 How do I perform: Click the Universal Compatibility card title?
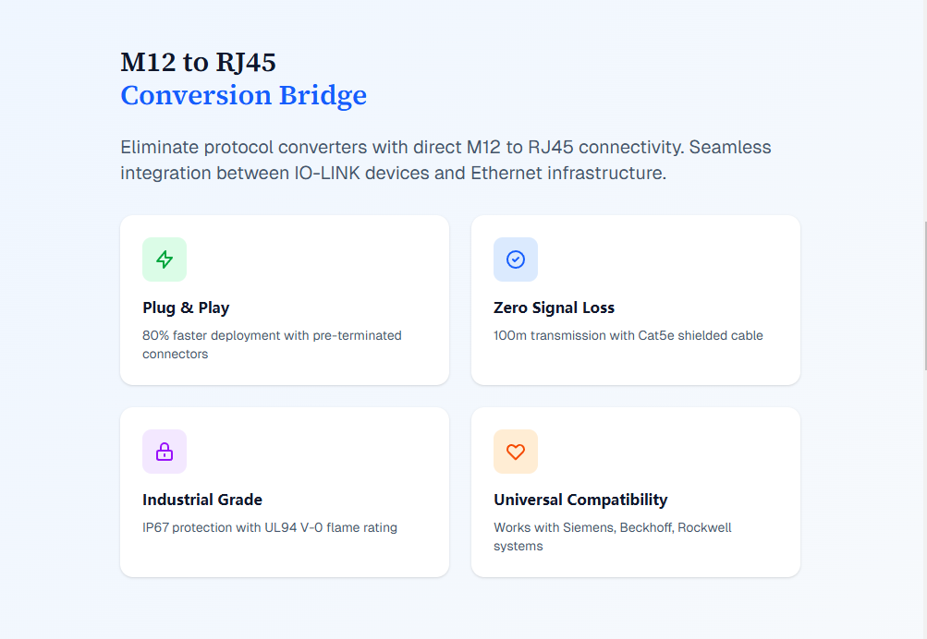coord(580,500)
